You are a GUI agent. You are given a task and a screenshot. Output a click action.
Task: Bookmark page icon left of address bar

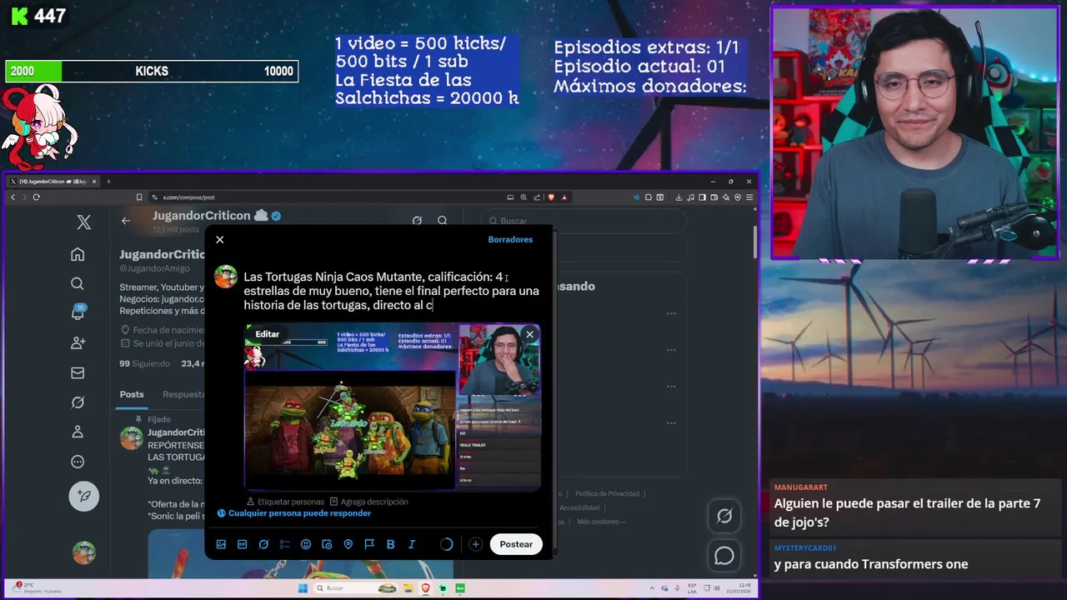point(139,197)
